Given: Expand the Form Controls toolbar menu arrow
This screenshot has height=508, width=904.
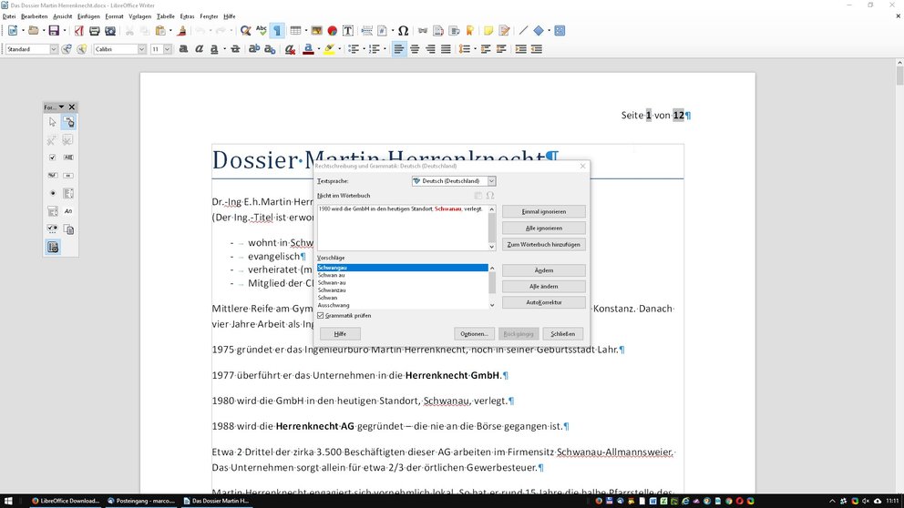Looking at the screenshot, I should coord(61,107).
